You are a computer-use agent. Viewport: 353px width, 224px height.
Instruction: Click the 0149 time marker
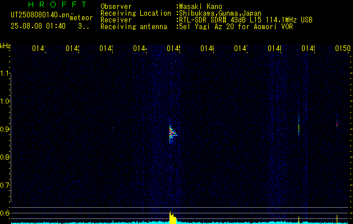[308, 48]
